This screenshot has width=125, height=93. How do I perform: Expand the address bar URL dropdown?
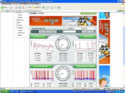(117, 11)
